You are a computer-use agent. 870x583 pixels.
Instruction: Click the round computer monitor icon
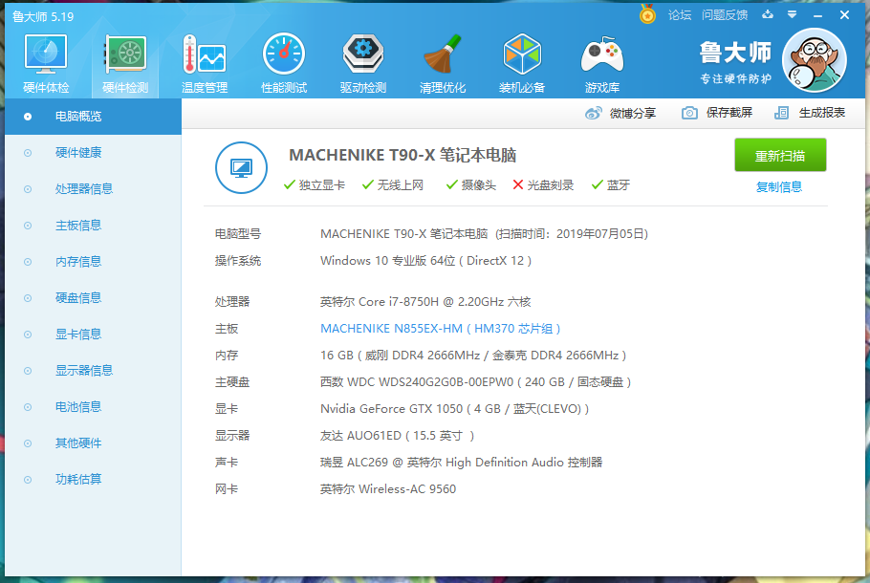coord(241,167)
